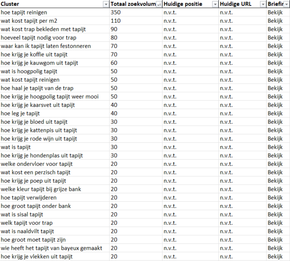
Task: Open the Huidige URL filter dropdown
Action: pyautogui.click(x=263, y=4)
